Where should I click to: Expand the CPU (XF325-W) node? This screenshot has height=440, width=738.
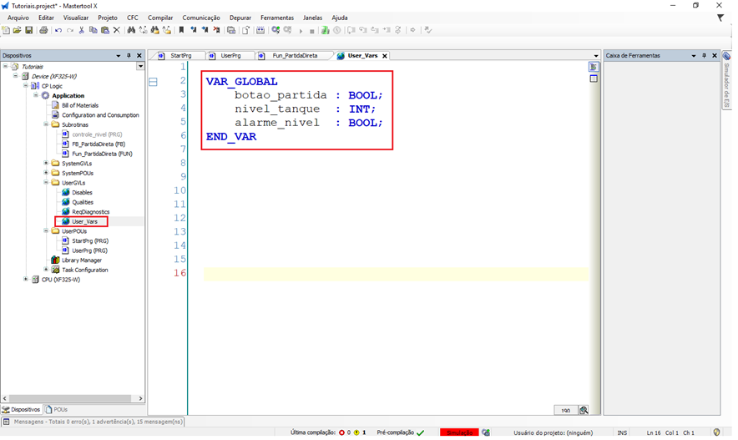(x=26, y=280)
